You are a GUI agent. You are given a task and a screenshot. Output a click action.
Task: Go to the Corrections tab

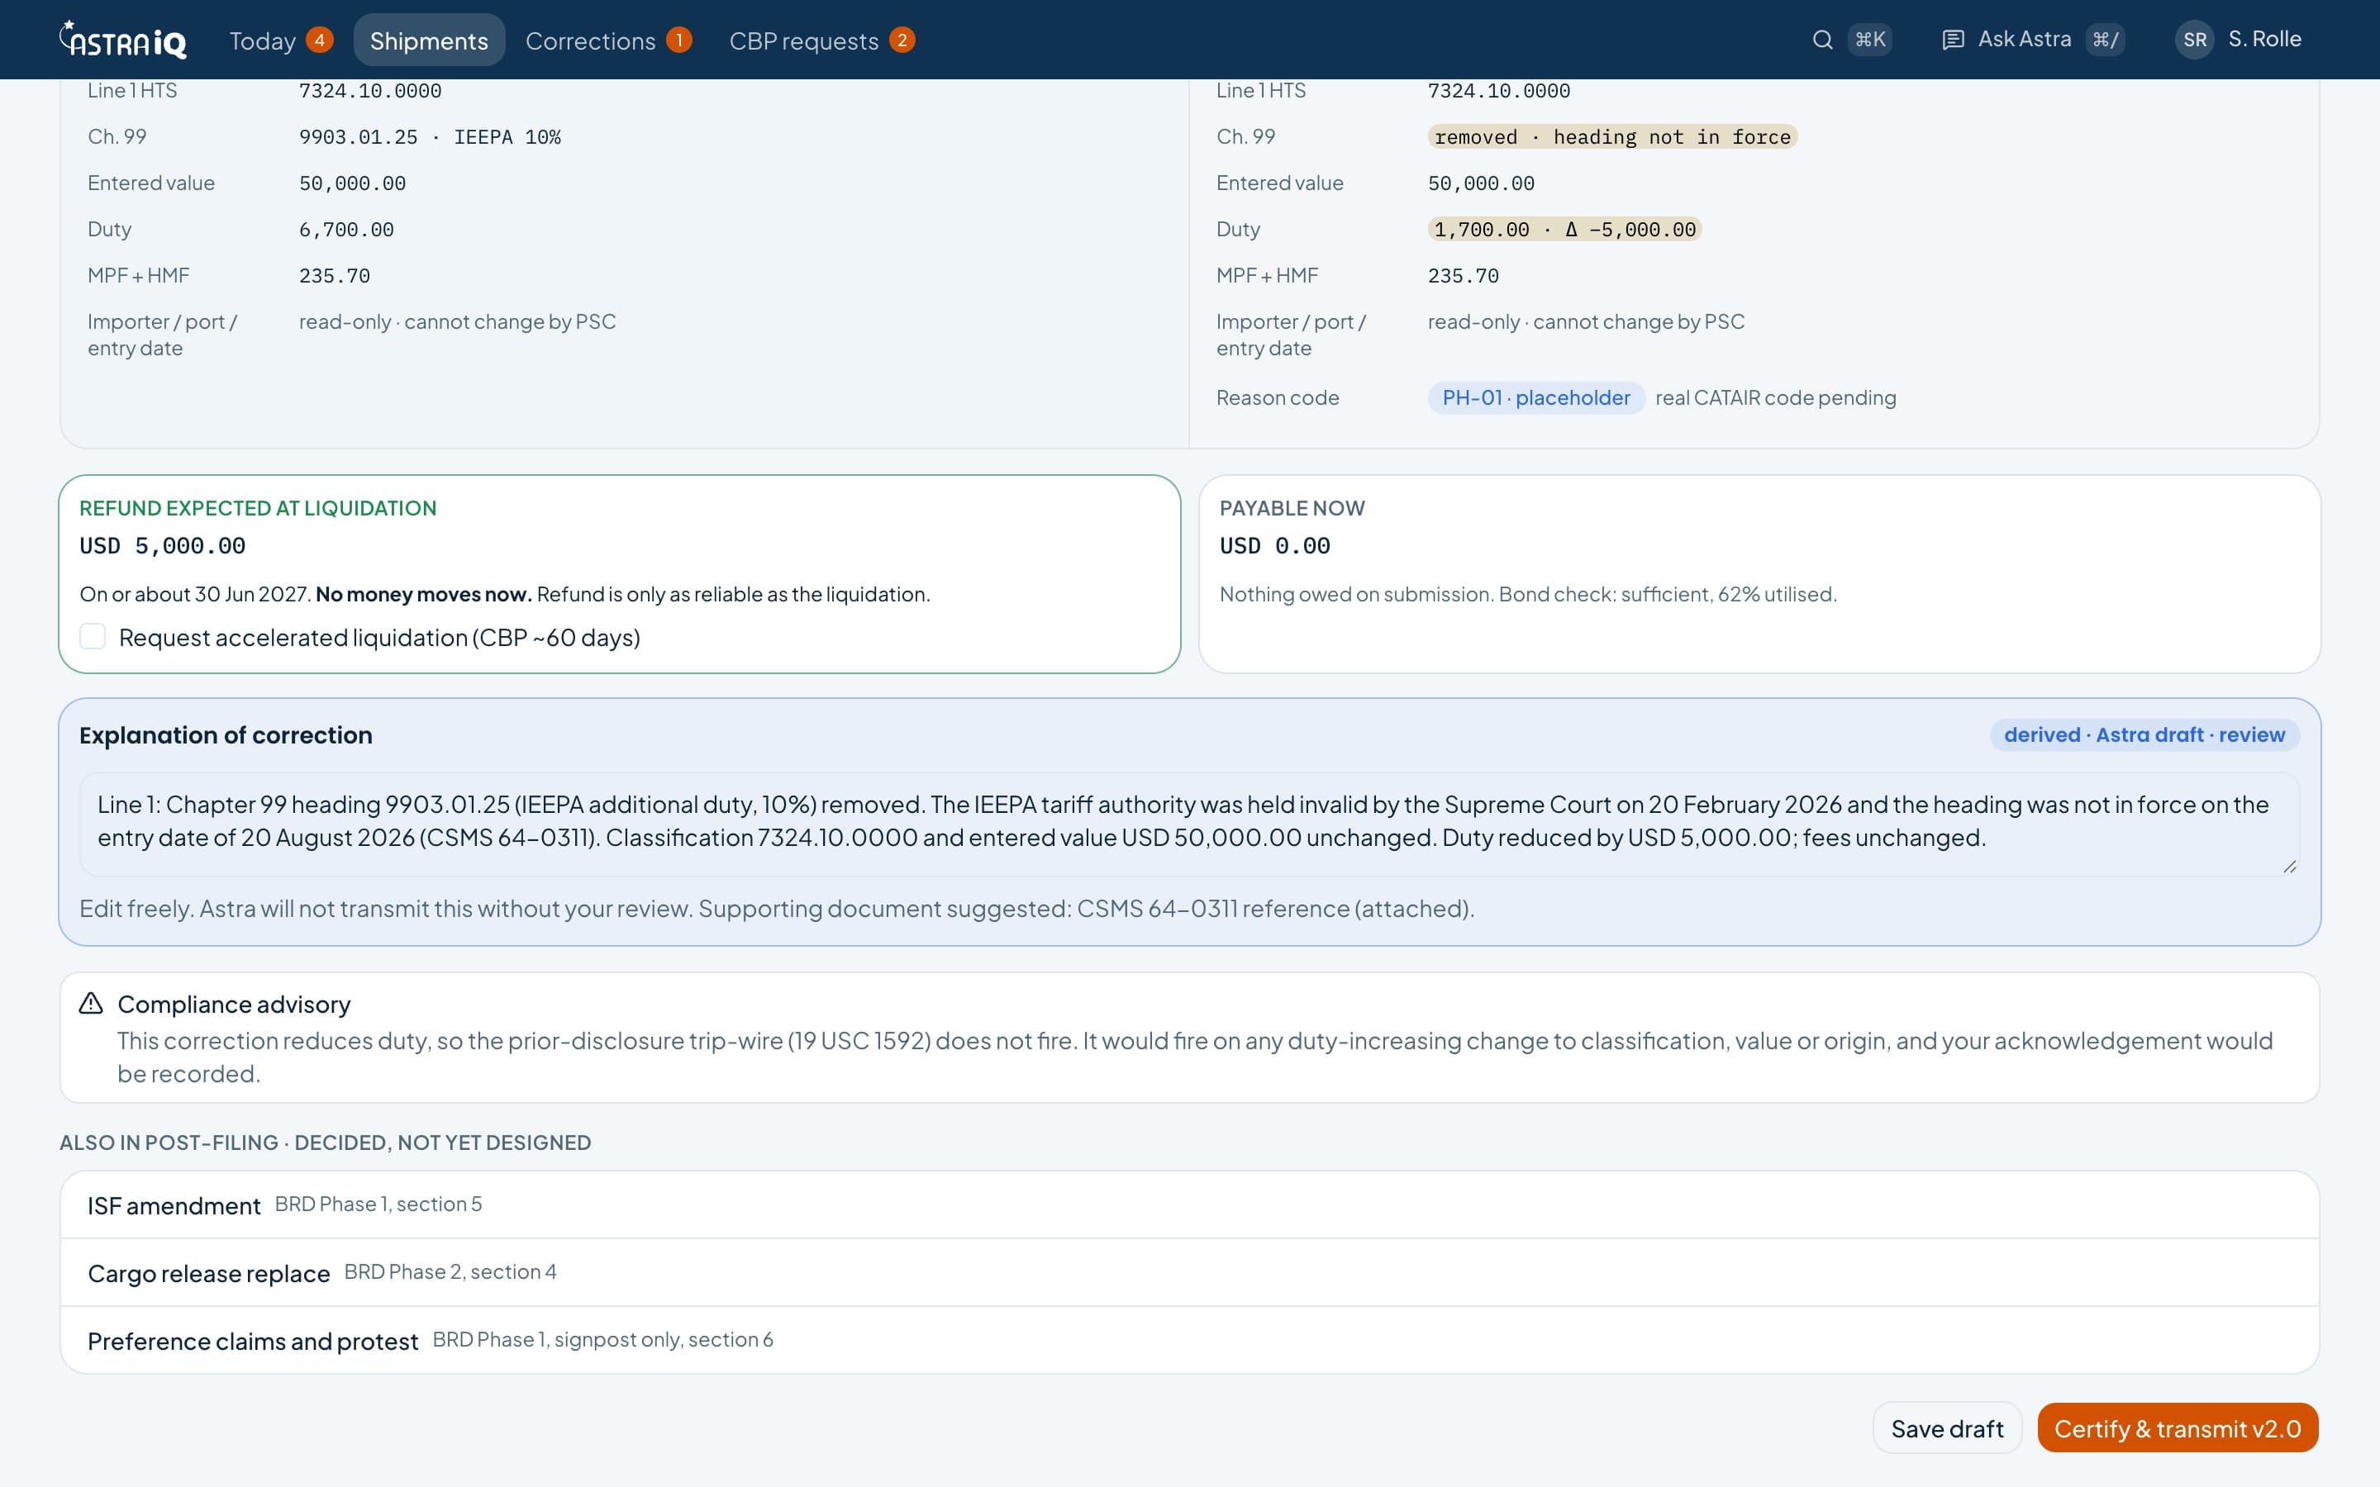click(607, 40)
